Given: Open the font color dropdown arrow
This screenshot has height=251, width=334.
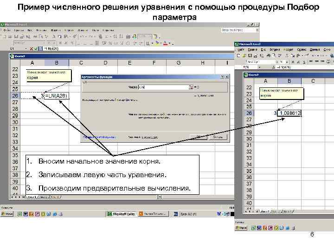Looking at the screenshot, I should (170, 43).
